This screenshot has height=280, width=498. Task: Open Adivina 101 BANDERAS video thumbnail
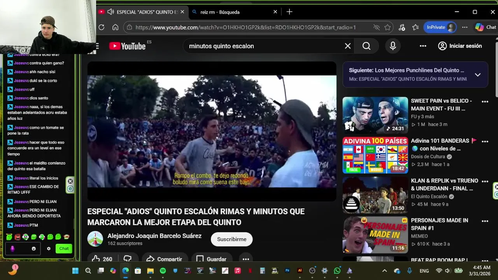point(375,155)
